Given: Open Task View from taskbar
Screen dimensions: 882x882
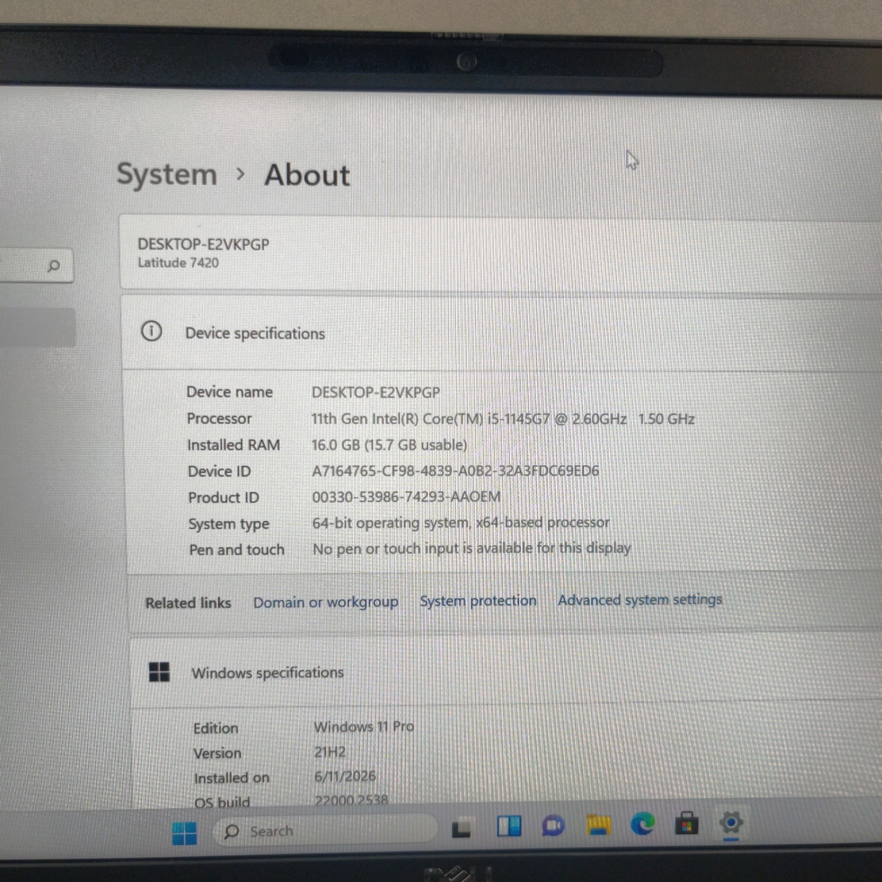Looking at the screenshot, I should (x=461, y=827).
